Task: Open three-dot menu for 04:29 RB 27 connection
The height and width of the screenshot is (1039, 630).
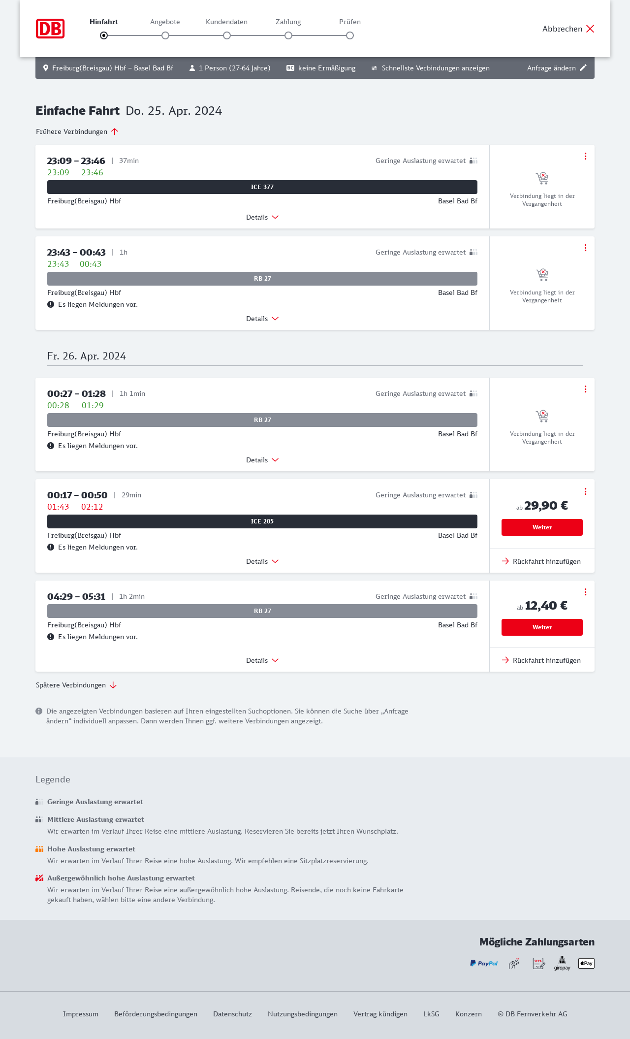Action: 585,592
